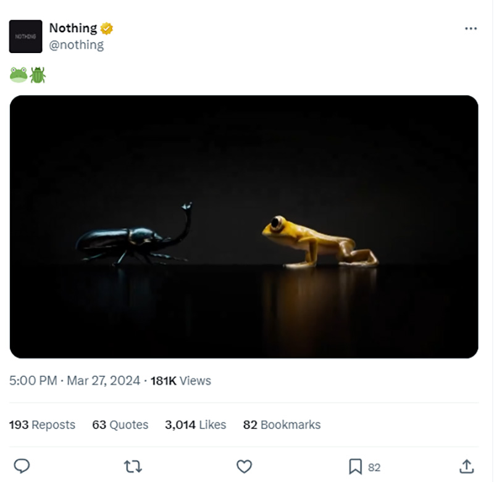This screenshot has width=494, height=482.
Task: Click the reply speech bubble icon
Action: pyautogui.click(x=22, y=466)
